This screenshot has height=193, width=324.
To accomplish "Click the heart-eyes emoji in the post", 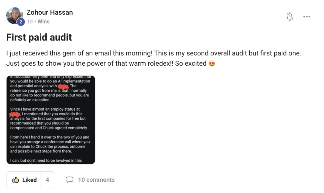I will (x=212, y=64).
